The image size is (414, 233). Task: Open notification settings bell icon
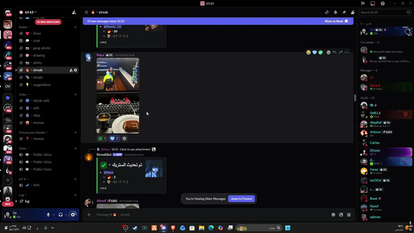click(335, 12)
